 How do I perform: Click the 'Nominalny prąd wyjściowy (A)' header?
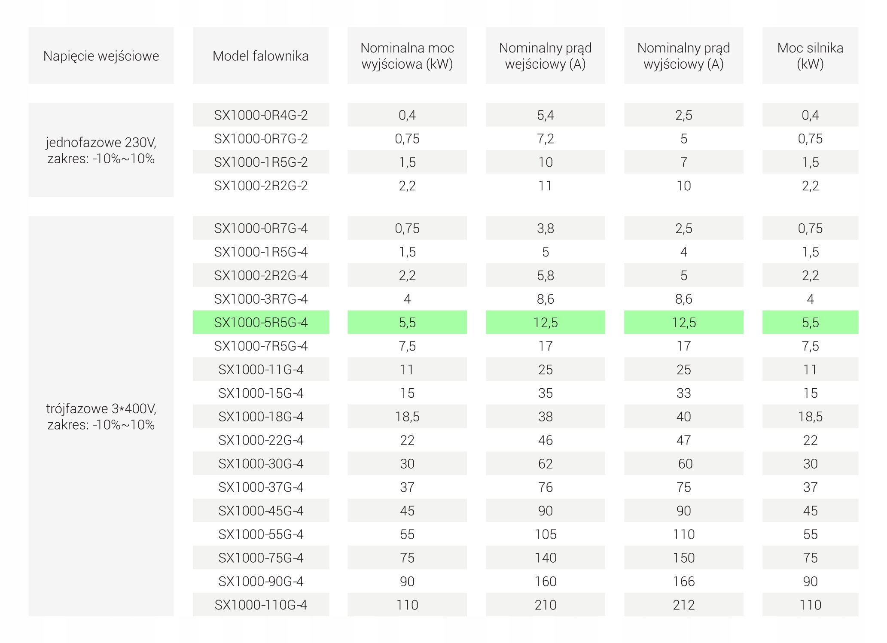pyautogui.click(x=683, y=56)
